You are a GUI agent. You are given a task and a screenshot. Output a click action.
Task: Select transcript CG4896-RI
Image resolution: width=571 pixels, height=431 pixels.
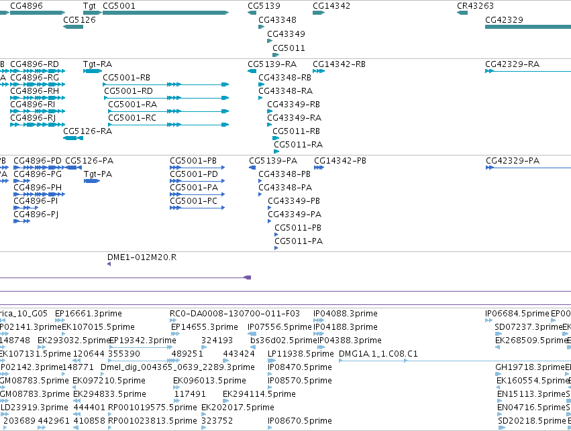pyautogui.click(x=38, y=111)
